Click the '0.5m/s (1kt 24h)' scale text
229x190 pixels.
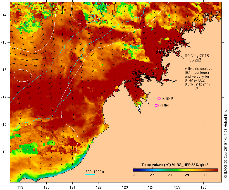coord(197,84)
